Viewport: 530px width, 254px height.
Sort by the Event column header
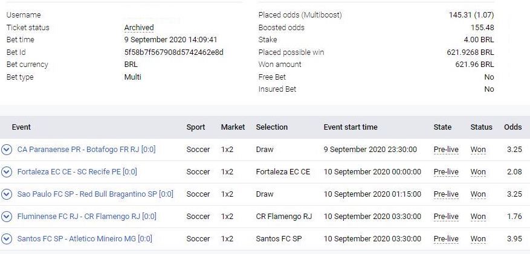(x=21, y=127)
